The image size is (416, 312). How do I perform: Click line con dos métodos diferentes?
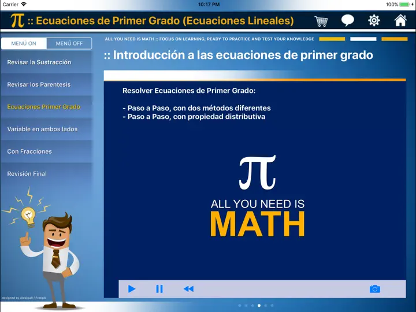pos(196,108)
